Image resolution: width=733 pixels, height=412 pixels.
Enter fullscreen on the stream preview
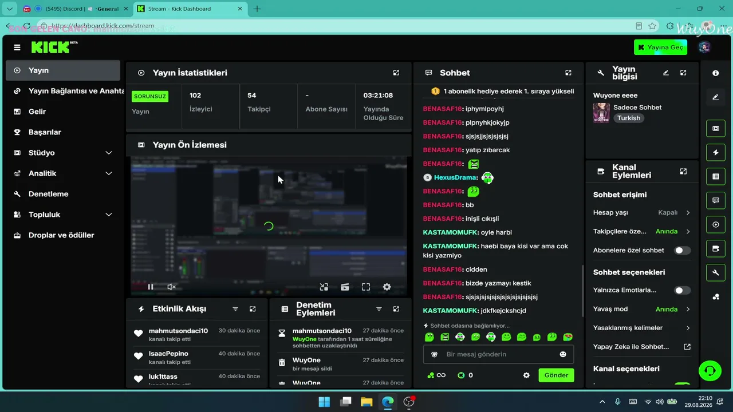[x=366, y=287]
